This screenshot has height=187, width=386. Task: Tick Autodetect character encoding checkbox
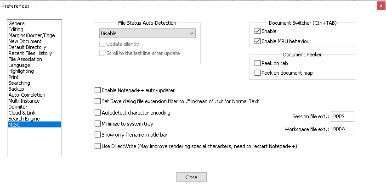pos(97,113)
